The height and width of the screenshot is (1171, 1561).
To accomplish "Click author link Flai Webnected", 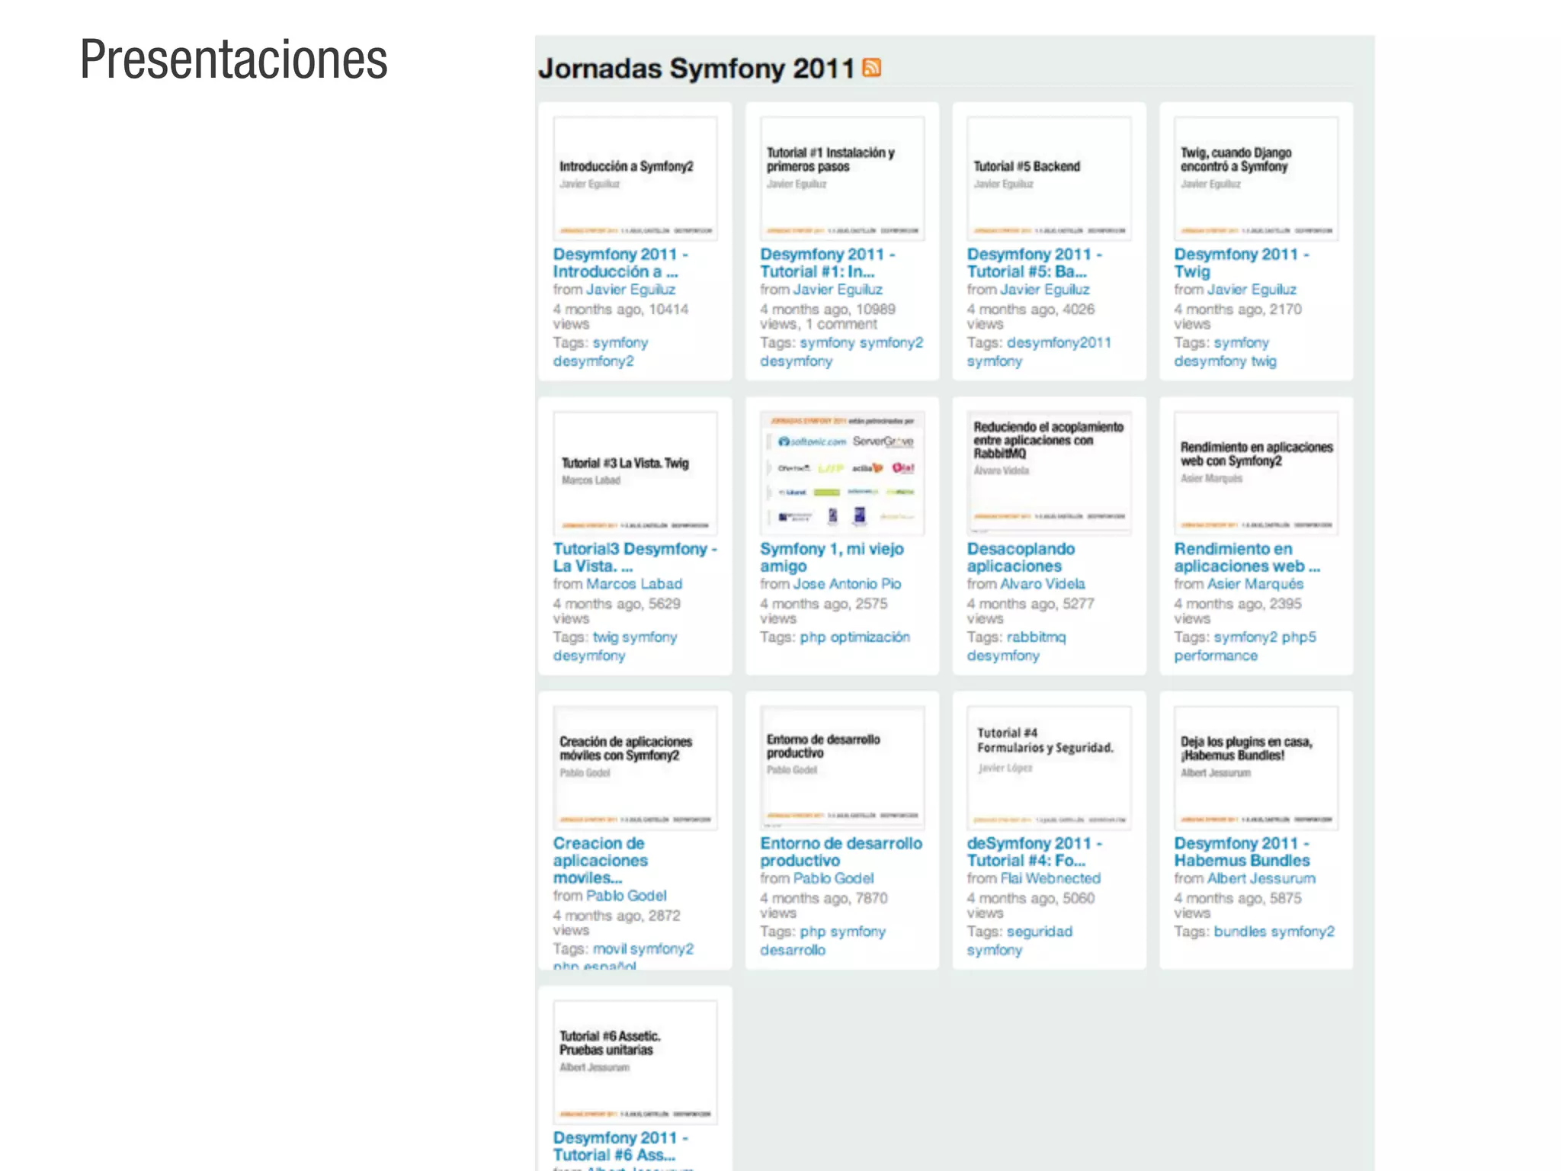I will pos(1050,878).
